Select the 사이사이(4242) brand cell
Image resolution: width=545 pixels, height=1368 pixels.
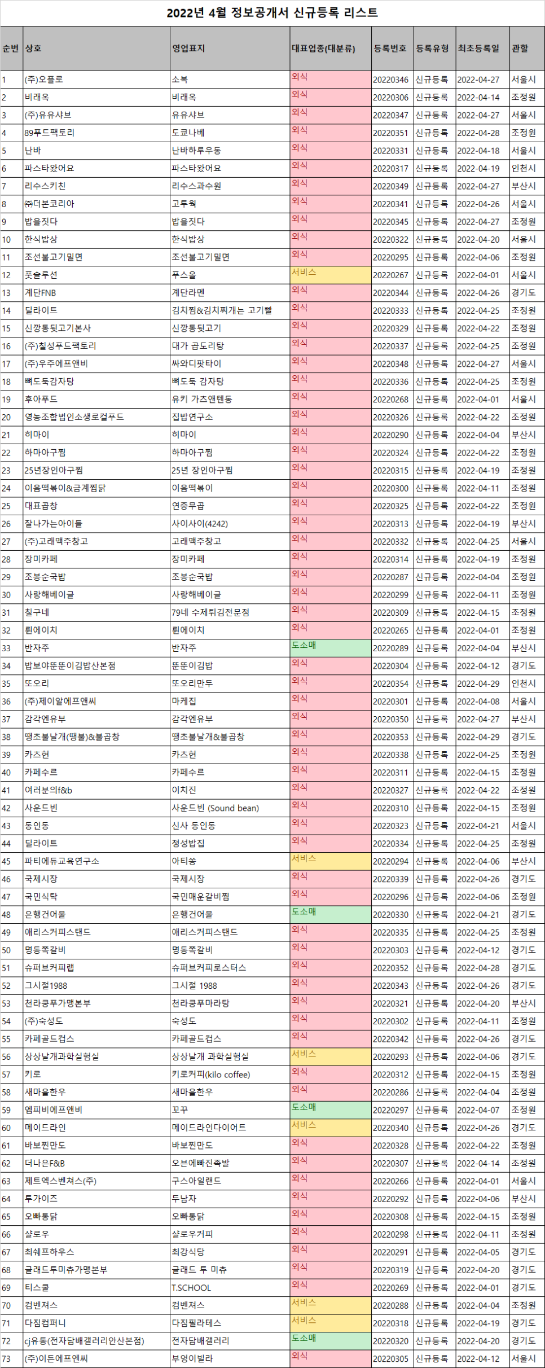[230, 523]
